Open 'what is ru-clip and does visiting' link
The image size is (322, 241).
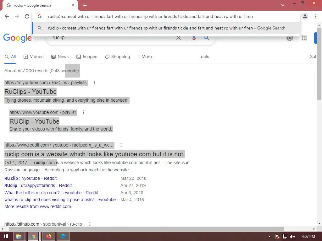60,200
